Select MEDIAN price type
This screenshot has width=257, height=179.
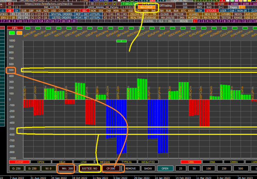click(105, 162)
